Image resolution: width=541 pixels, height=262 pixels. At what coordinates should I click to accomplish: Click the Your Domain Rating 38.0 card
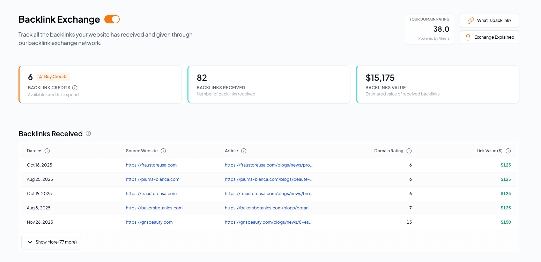(429, 29)
